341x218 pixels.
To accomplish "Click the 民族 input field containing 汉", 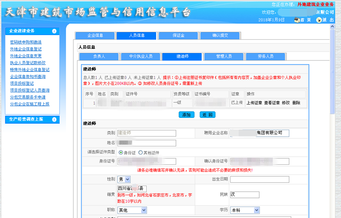I will click(x=245, y=195).
